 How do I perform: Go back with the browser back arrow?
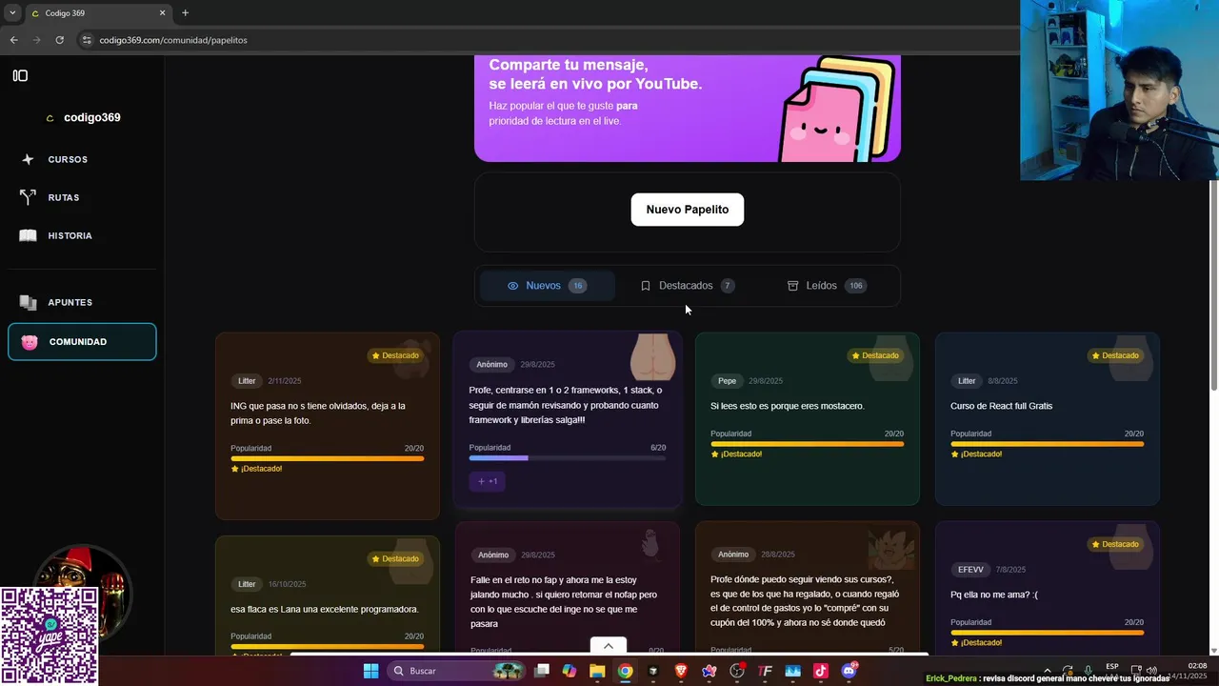pyautogui.click(x=13, y=40)
